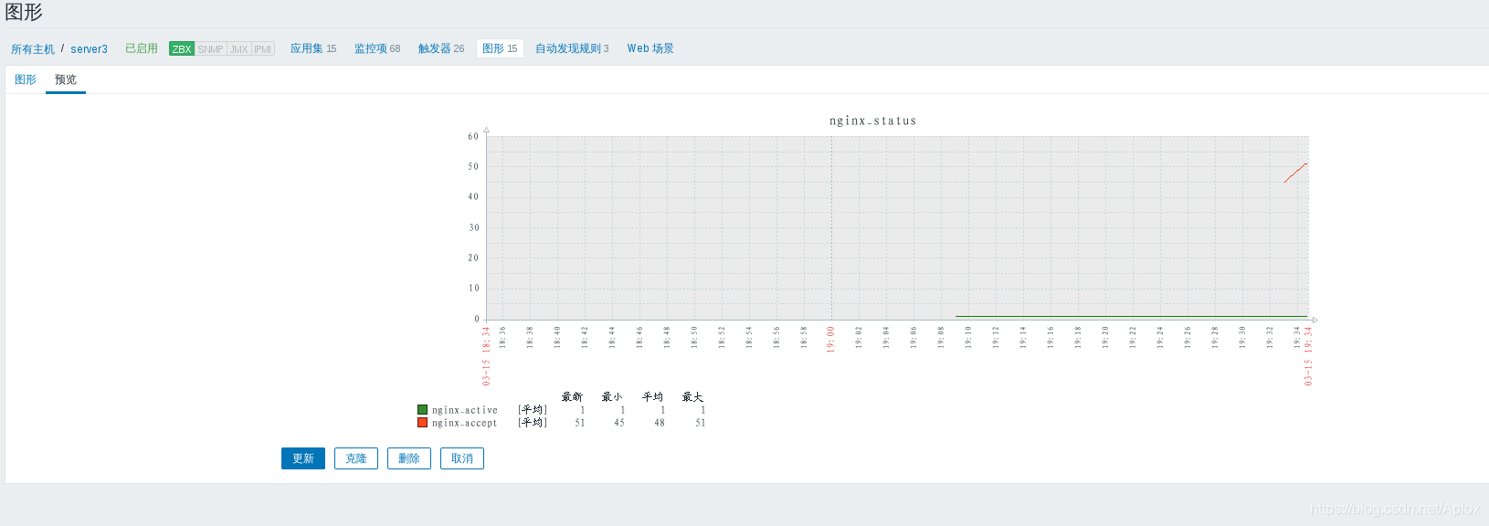This screenshot has width=1489, height=526.
Task: Open 触发器 26 triggers tab
Action: 441,48
